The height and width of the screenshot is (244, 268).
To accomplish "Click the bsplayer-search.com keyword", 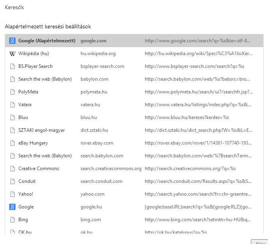I will 102,66.
